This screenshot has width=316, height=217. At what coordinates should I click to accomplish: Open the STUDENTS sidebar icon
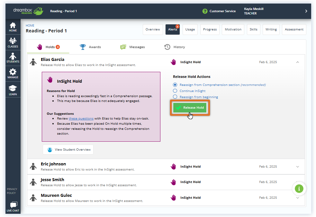(13, 58)
